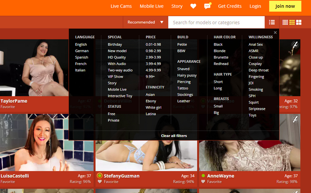Select the medium grid view icon
311x193 pixels.
292,23
